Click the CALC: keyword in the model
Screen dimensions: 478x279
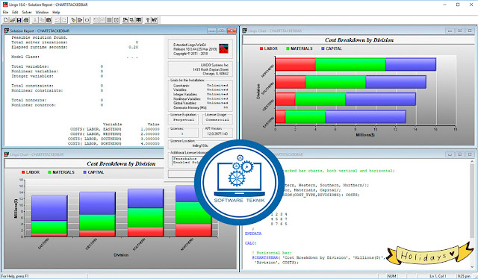point(251,243)
